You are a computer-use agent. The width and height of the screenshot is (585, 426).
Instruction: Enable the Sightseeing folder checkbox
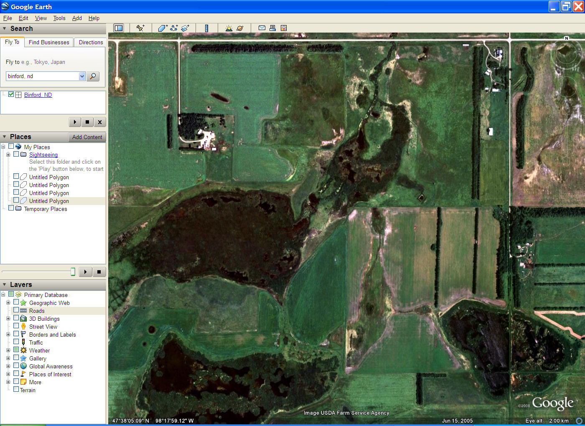pos(16,154)
